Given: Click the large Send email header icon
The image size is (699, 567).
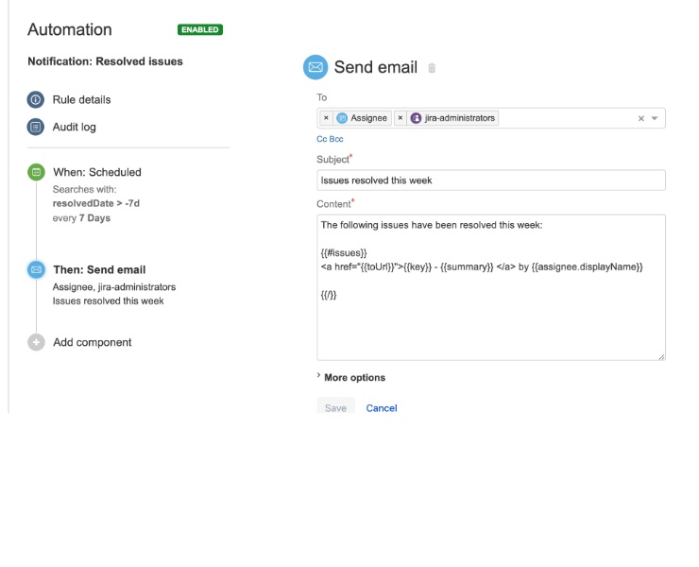Looking at the screenshot, I should pyautogui.click(x=315, y=67).
